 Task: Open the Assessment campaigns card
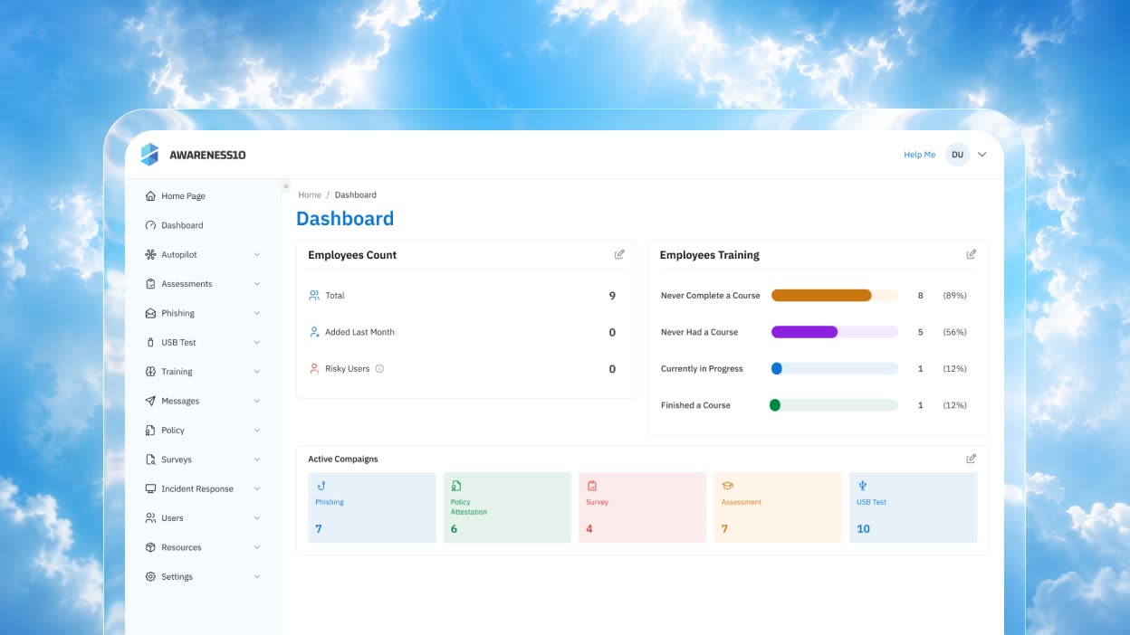(x=778, y=507)
